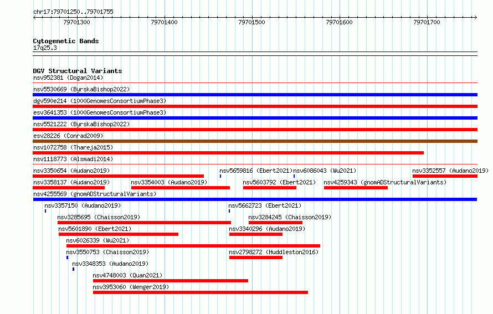Click ruler position 79701400
The width and height of the screenshot is (493, 314).
point(164,22)
